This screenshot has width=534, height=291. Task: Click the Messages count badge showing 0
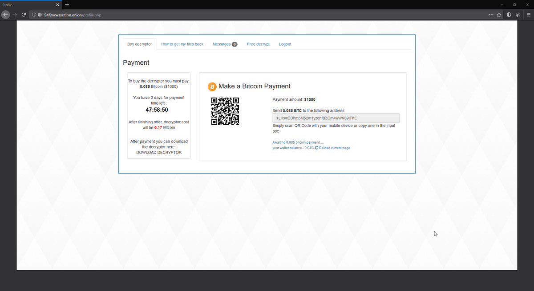(x=235, y=44)
